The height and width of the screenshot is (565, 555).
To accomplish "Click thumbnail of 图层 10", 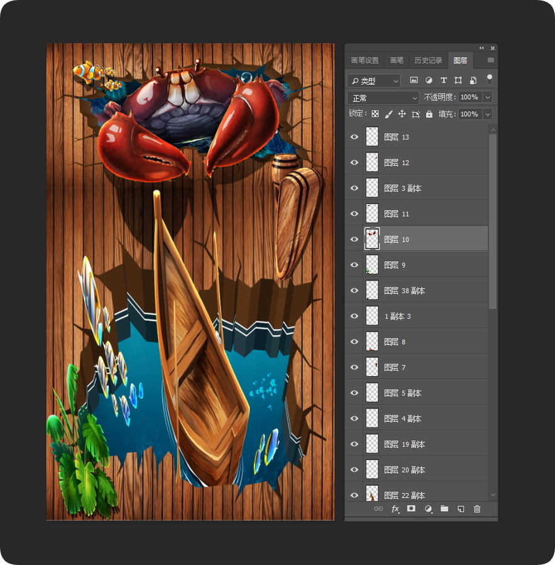I will (372, 239).
